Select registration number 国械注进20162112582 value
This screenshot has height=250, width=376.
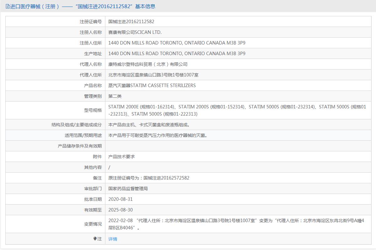(x=131, y=22)
